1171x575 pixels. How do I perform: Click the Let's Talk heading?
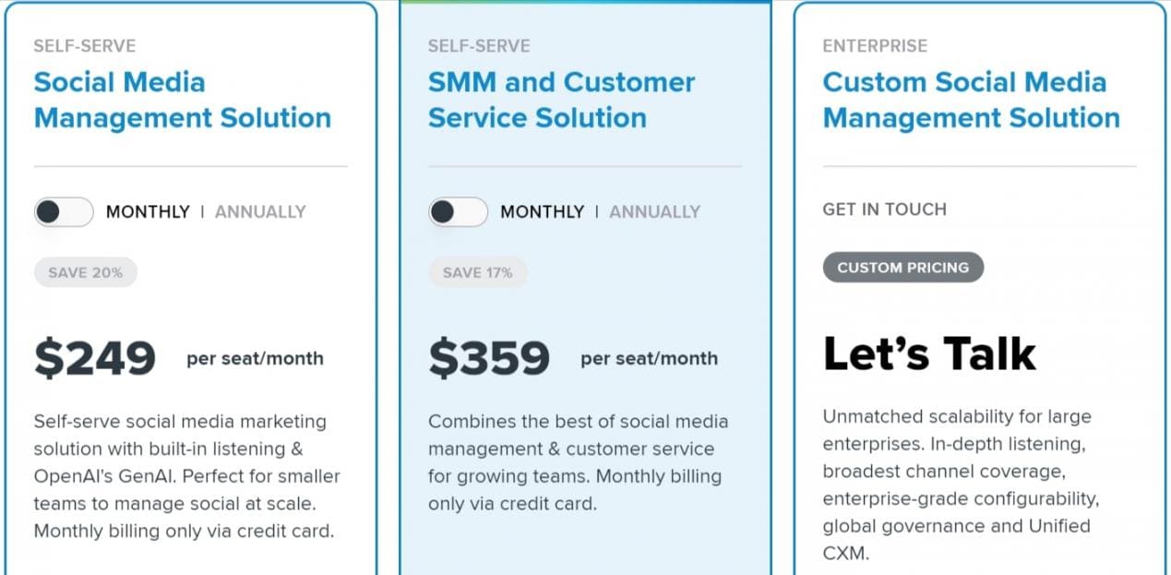[929, 353]
